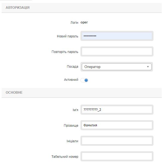Click the Активний text label
This screenshot has height=166, width=165.
click(71, 80)
